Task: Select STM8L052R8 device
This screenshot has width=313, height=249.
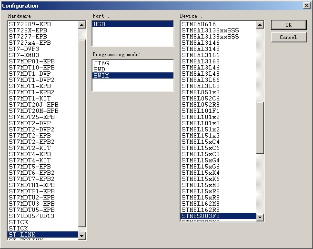Action: tap(218, 105)
